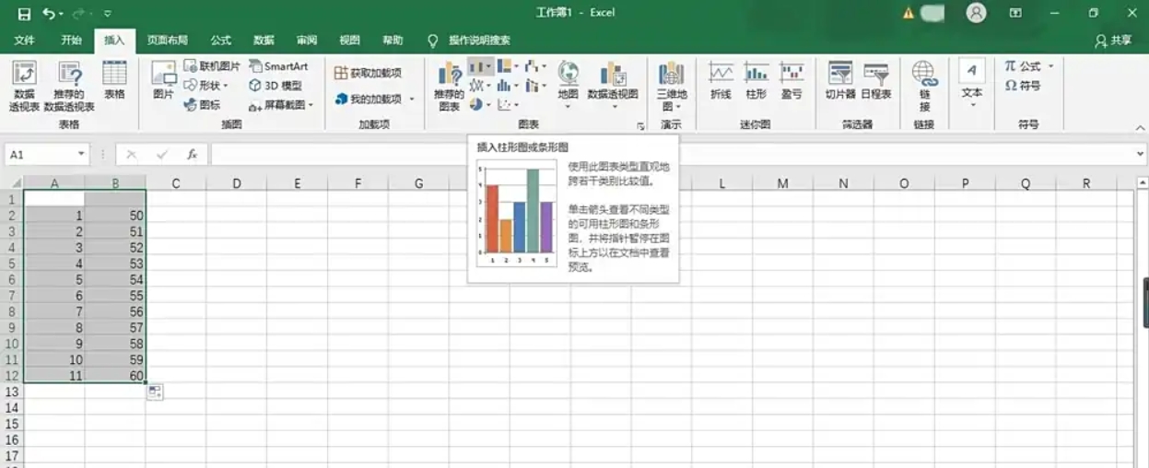This screenshot has width=1149, height=468.
Task: Open the Shapes (形状) gallery
Action: (x=206, y=86)
